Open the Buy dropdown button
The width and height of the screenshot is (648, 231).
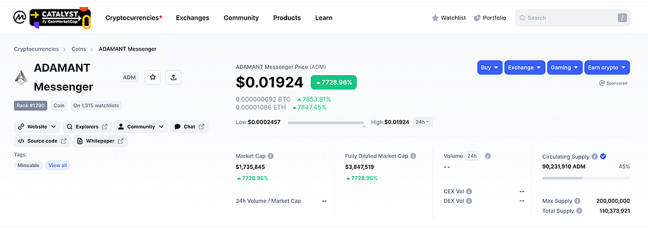(490, 68)
